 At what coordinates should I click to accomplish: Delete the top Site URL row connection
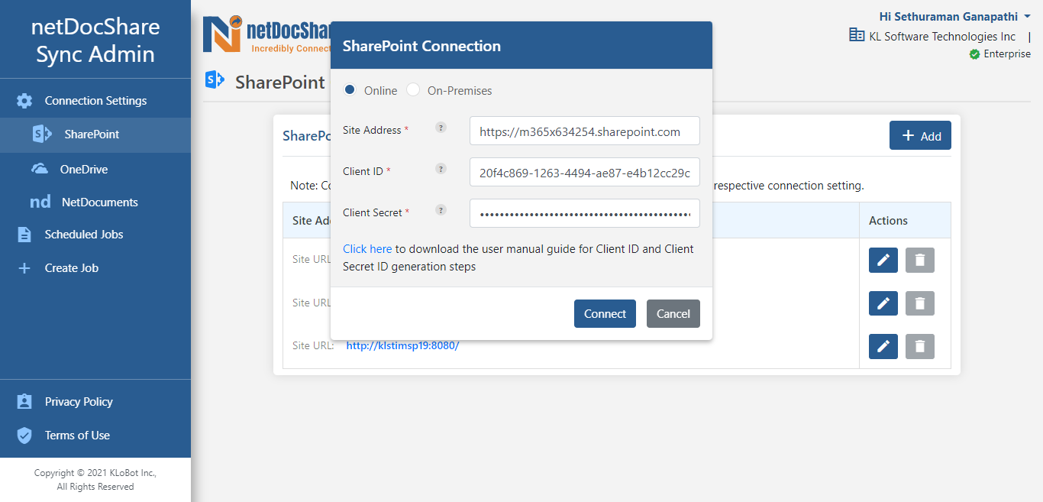tap(920, 261)
